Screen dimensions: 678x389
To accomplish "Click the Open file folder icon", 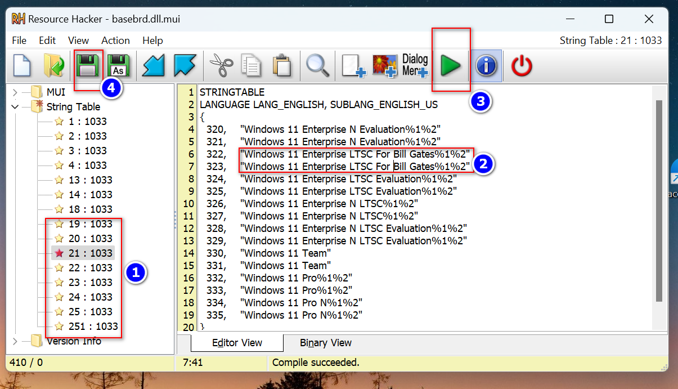I will pos(53,66).
